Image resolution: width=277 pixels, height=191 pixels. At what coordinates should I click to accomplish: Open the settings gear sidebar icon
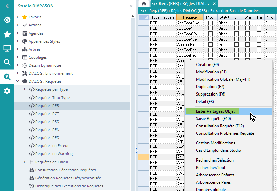(7, 91)
